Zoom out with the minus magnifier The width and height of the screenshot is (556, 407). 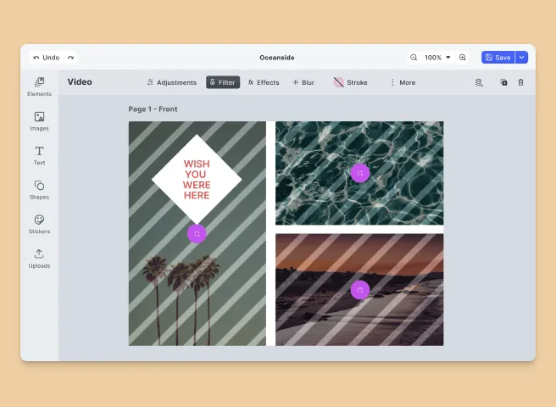(x=414, y=58)
